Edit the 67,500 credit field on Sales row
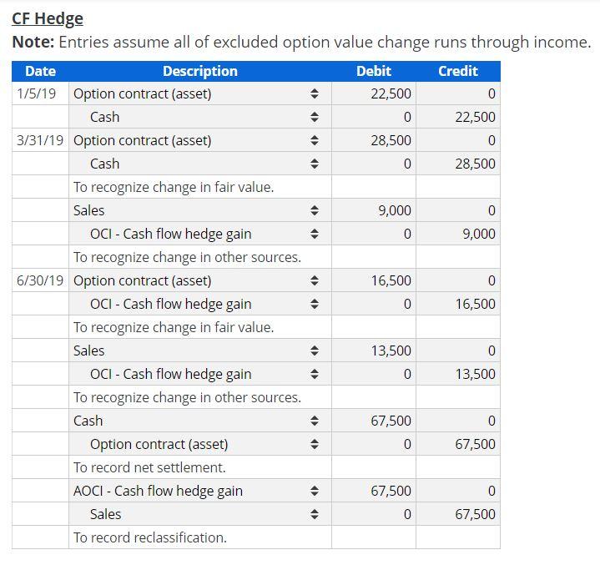600x570 pixels. 458,514
